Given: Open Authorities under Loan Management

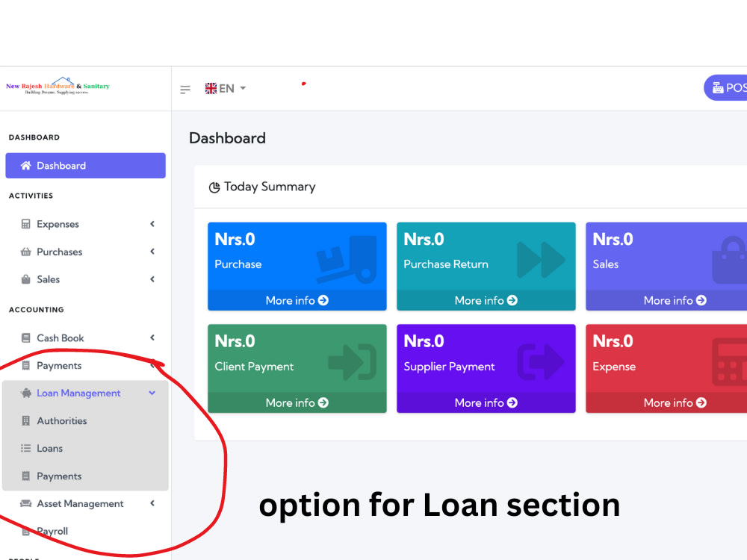Looking at the screenshot, I should click(x=86, y=420).
